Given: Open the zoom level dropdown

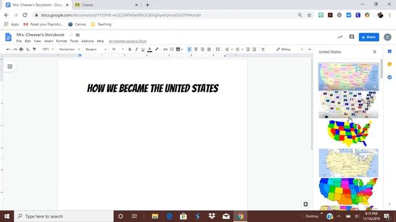Looking at the screenshot, I should tap(48, 49).
